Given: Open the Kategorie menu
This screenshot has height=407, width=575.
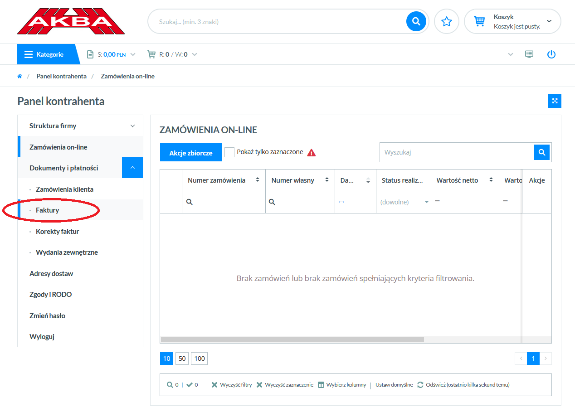Looking at the screenshot, I should pyautogui.click(x=44, y=54).
